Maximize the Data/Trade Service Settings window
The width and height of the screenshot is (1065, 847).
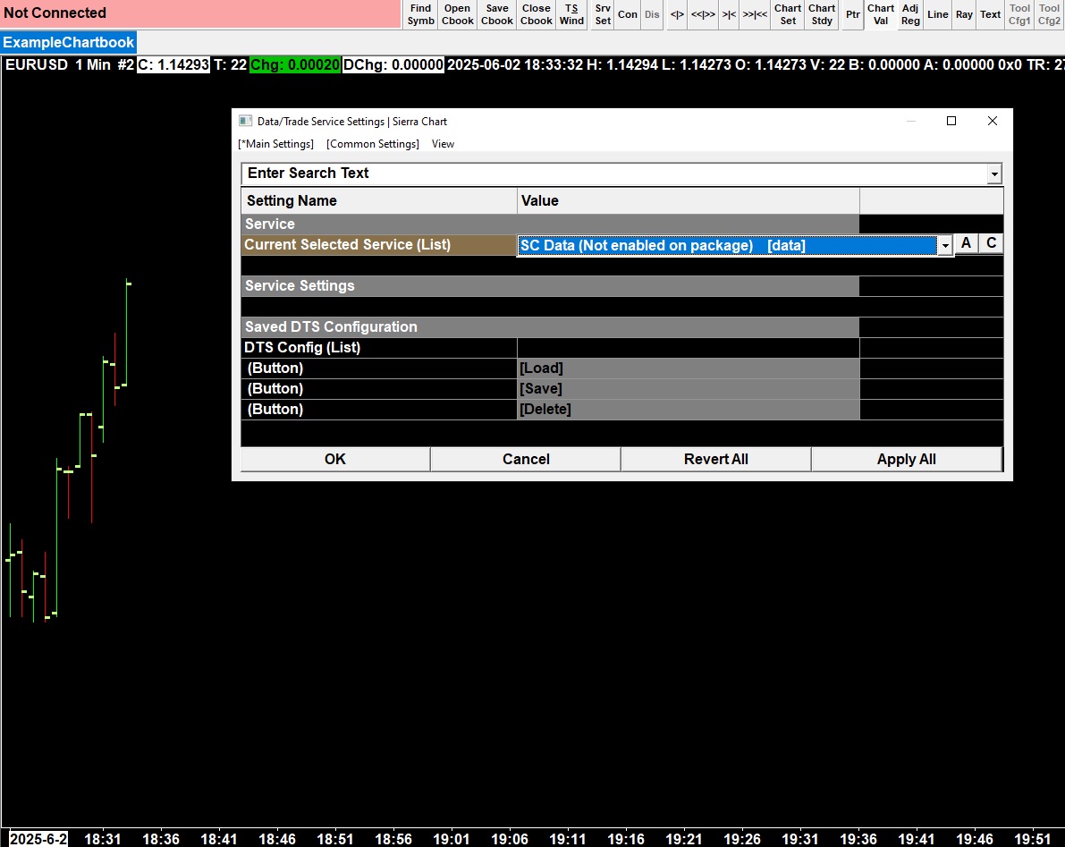pyautogui.click(x=951, y=121)
